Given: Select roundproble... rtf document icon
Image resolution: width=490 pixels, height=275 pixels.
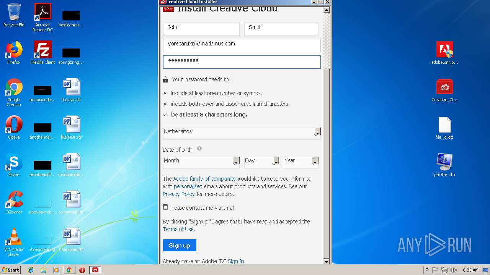Looking at the screenshot, I should click(x=71, y=165).
